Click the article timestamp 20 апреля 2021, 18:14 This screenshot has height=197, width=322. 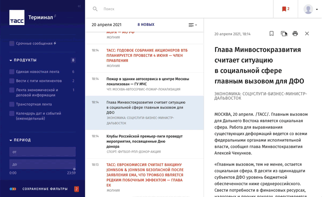click(x=232, y=34)
